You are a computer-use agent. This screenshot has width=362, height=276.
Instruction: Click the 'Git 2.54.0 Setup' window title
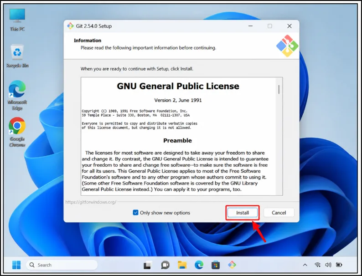coord(94,26)
